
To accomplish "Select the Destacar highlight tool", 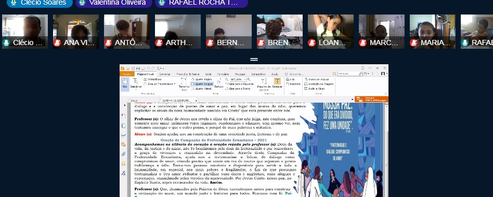I will (277, 82).
